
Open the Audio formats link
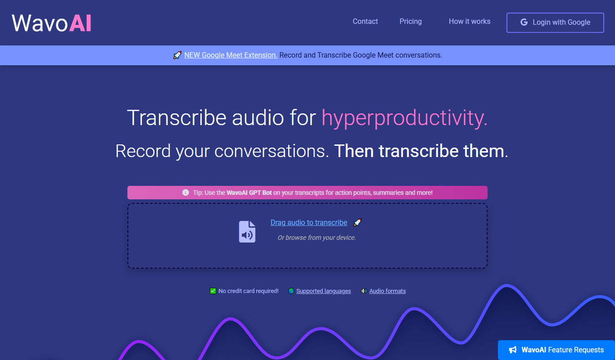pyautogui.click(x=387, y=291)
